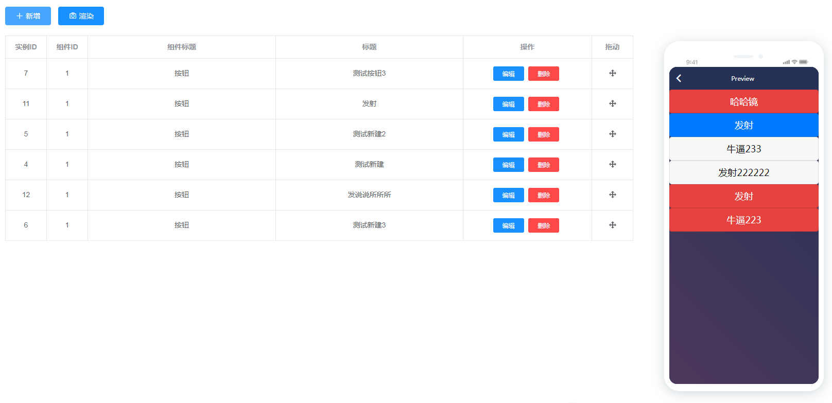Edit the 发说说所所所 row
The height and width of the screenshot is (403, 832).
point(508,195)
